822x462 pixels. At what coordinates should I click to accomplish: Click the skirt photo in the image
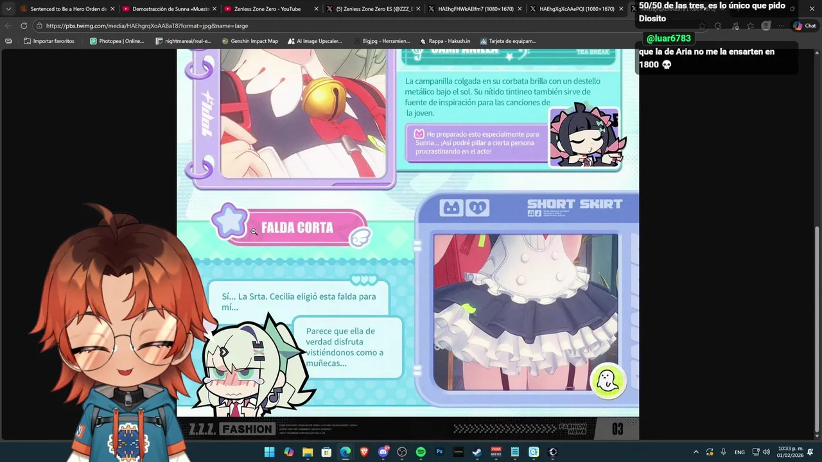525,312
